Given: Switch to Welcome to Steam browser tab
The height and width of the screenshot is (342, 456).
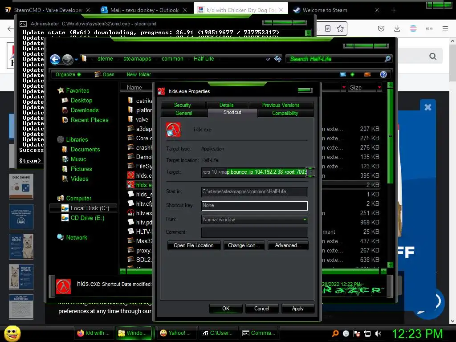Looking at the screenshot, I should (x=336, y=10).
